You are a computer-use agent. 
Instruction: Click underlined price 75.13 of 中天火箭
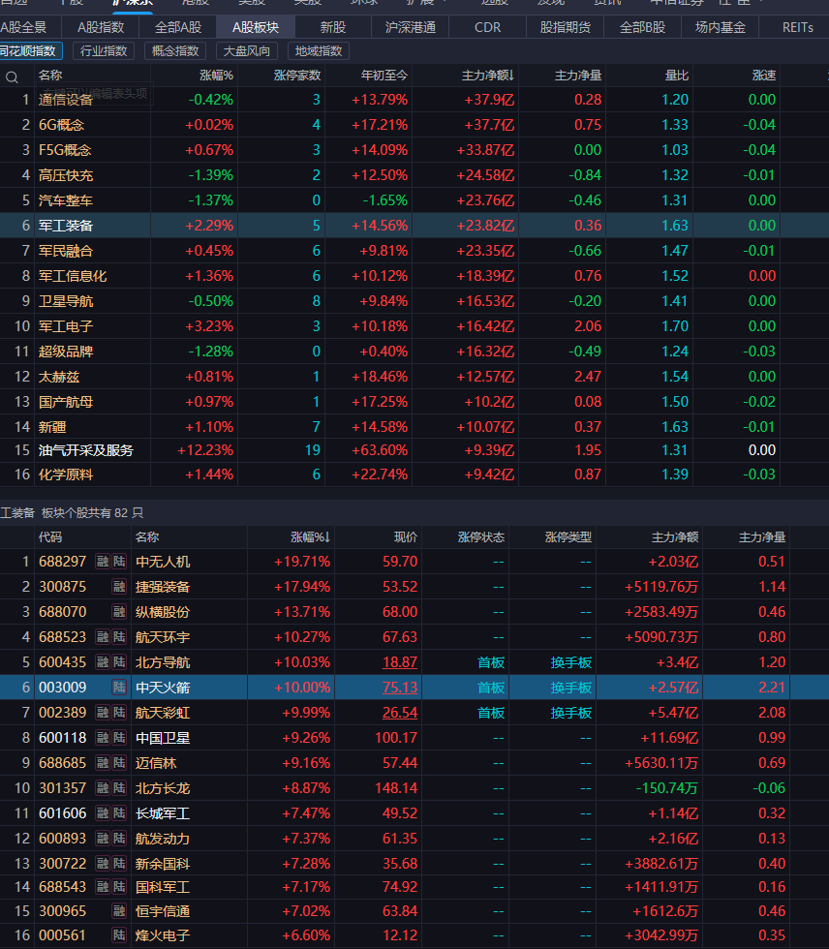click(x=400, y=688)
